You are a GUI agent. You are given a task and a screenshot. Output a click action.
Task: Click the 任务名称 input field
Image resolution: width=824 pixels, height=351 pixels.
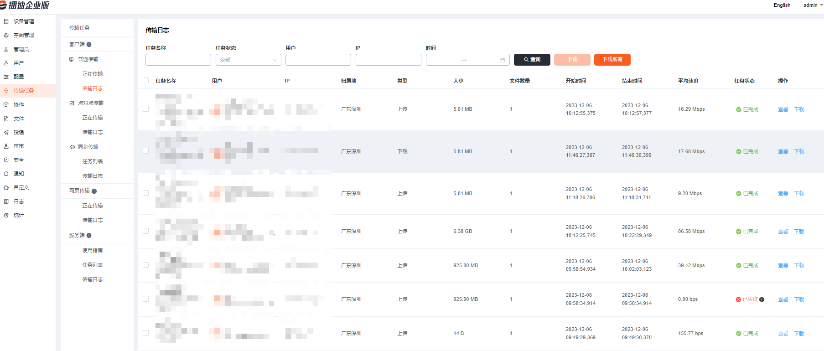coord(178,60)
